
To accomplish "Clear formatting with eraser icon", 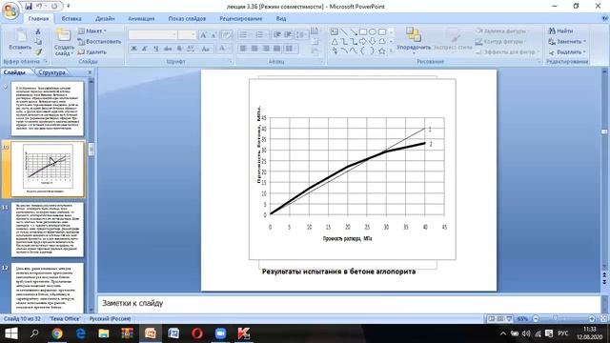I will 227,35.
